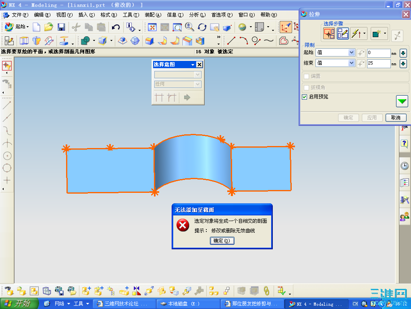Image resolution: width=411 pixels, height=309 pixels.
Task: Open the 文件 menu
Action: (20, 15)
